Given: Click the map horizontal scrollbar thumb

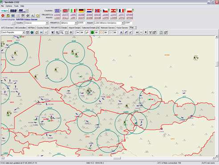Looking at the screenshot, I should 117,158.
